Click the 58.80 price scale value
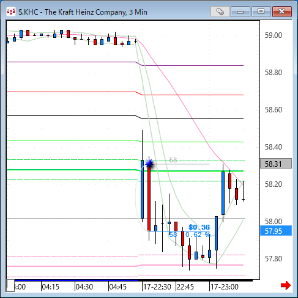 tap(274, 73)
